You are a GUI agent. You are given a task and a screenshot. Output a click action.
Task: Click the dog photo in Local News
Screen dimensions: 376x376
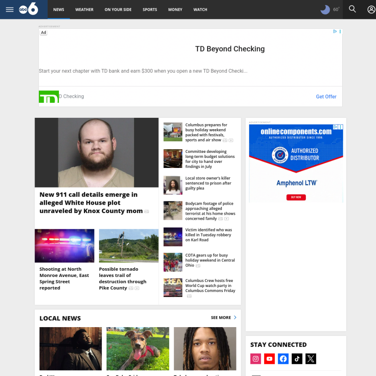coord(138,349)
